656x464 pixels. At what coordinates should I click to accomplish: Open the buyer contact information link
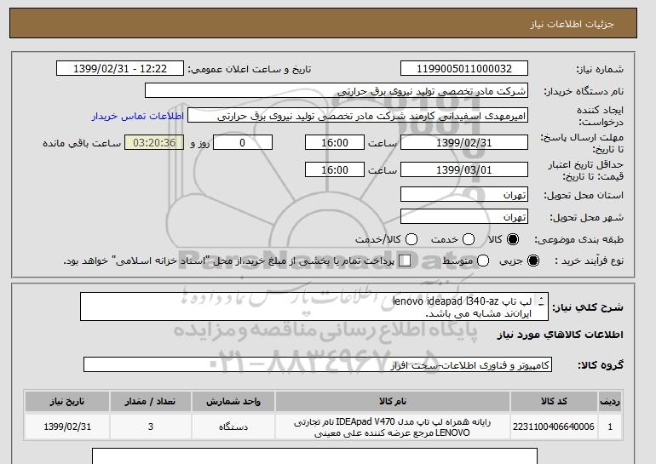point(138,116)
